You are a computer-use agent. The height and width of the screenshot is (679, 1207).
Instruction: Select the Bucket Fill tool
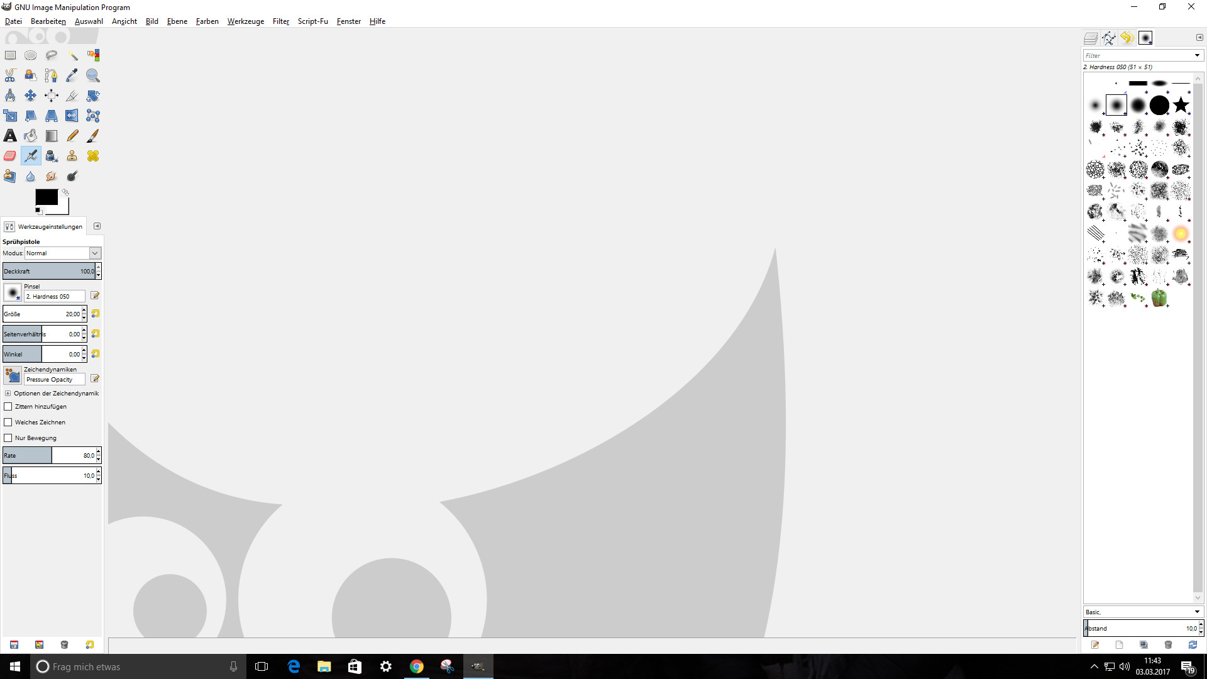coord(31,136)
